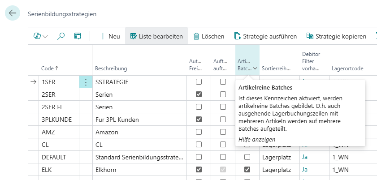
Task: Uncheck first checkbox in 2SER row
Action: [199, 94]
